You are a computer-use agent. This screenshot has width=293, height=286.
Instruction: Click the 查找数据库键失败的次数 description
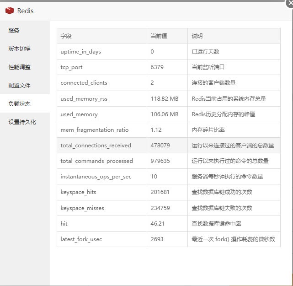point(222,208)
